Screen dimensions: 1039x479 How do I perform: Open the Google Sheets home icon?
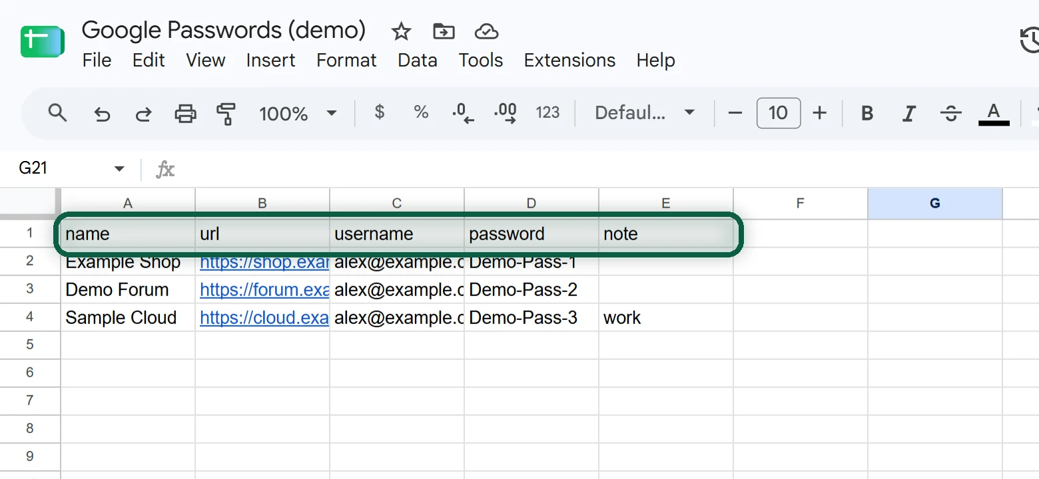tap(42, 41)
